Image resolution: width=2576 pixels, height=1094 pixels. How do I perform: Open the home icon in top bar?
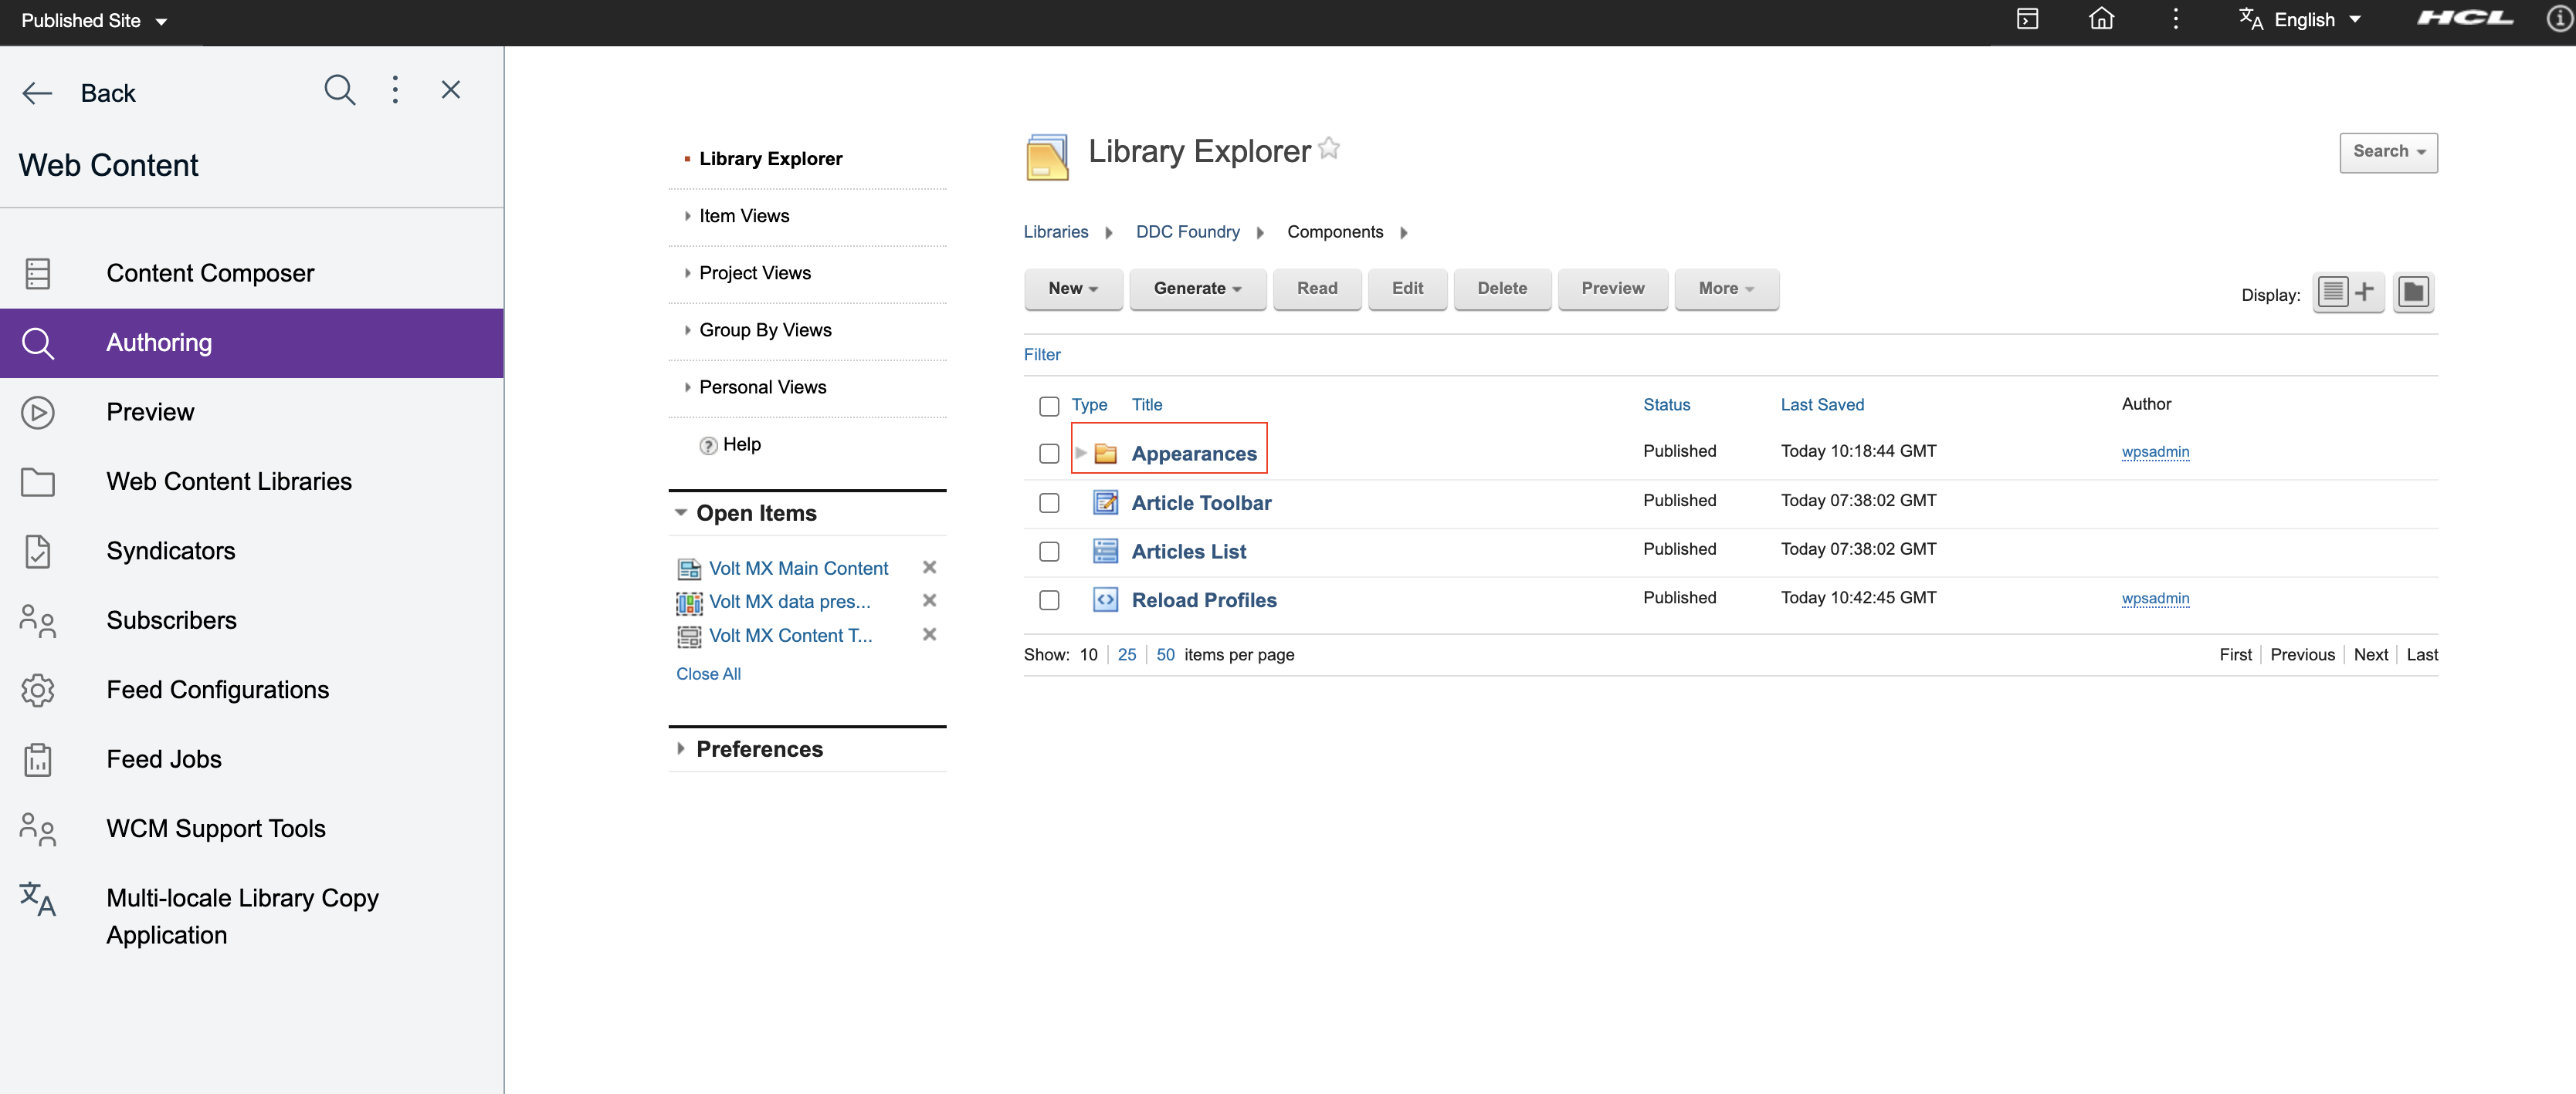[x=2101, y=19]
